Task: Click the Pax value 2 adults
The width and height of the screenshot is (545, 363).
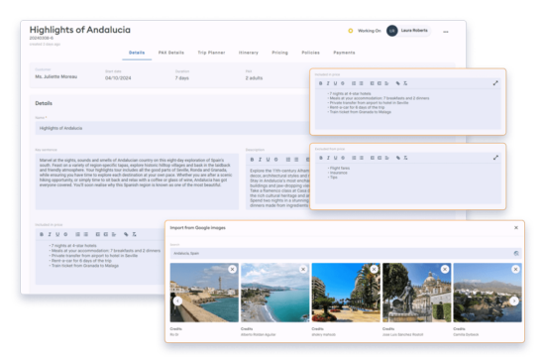Action: click(x=254, y=78)
